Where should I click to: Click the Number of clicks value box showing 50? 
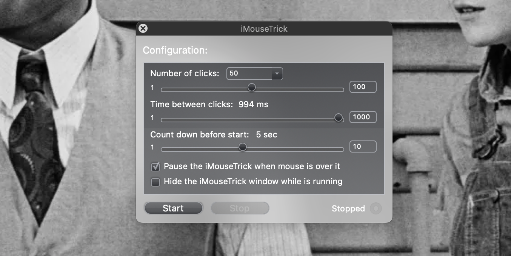click(249, 74)
